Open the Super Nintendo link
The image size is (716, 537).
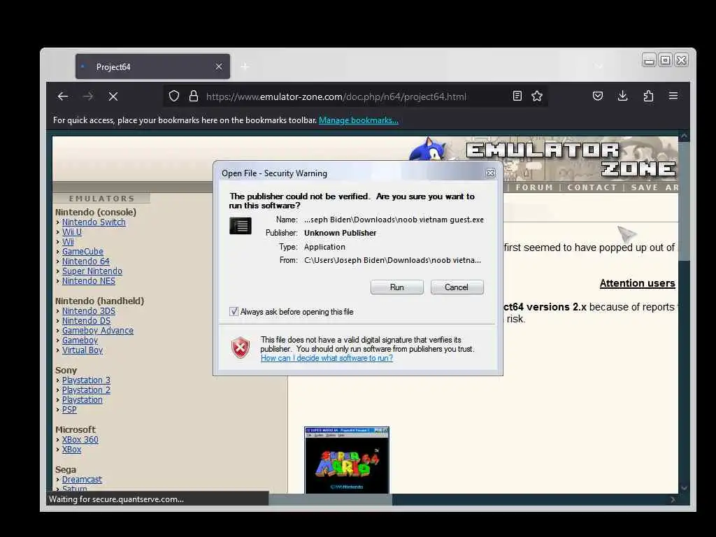[92, 271]
